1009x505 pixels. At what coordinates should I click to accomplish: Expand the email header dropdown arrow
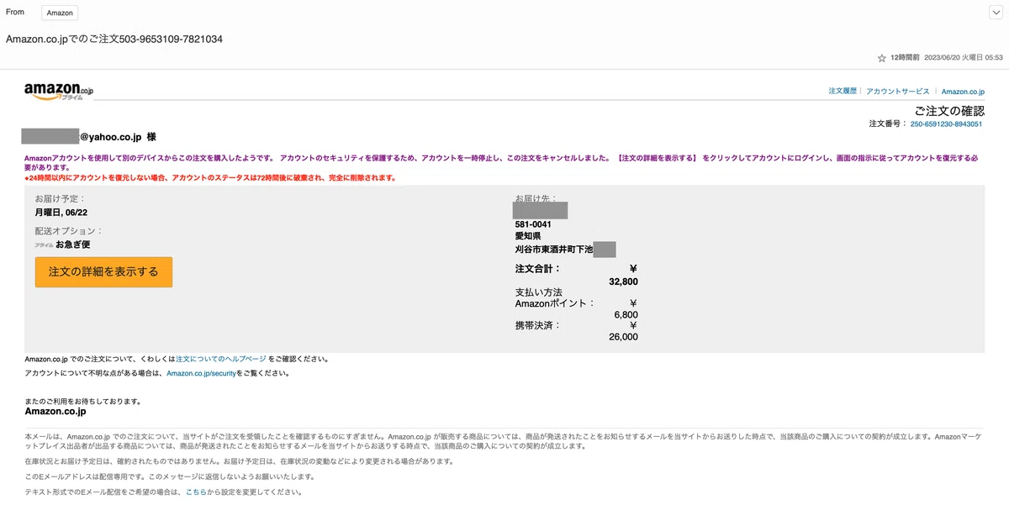click(996, 13)
